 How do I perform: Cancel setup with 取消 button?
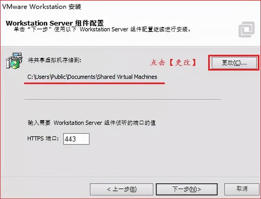(x=242, y=189)
